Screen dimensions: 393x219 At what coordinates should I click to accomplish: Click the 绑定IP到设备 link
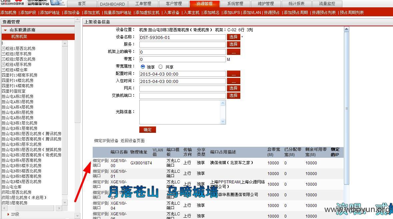106,141
